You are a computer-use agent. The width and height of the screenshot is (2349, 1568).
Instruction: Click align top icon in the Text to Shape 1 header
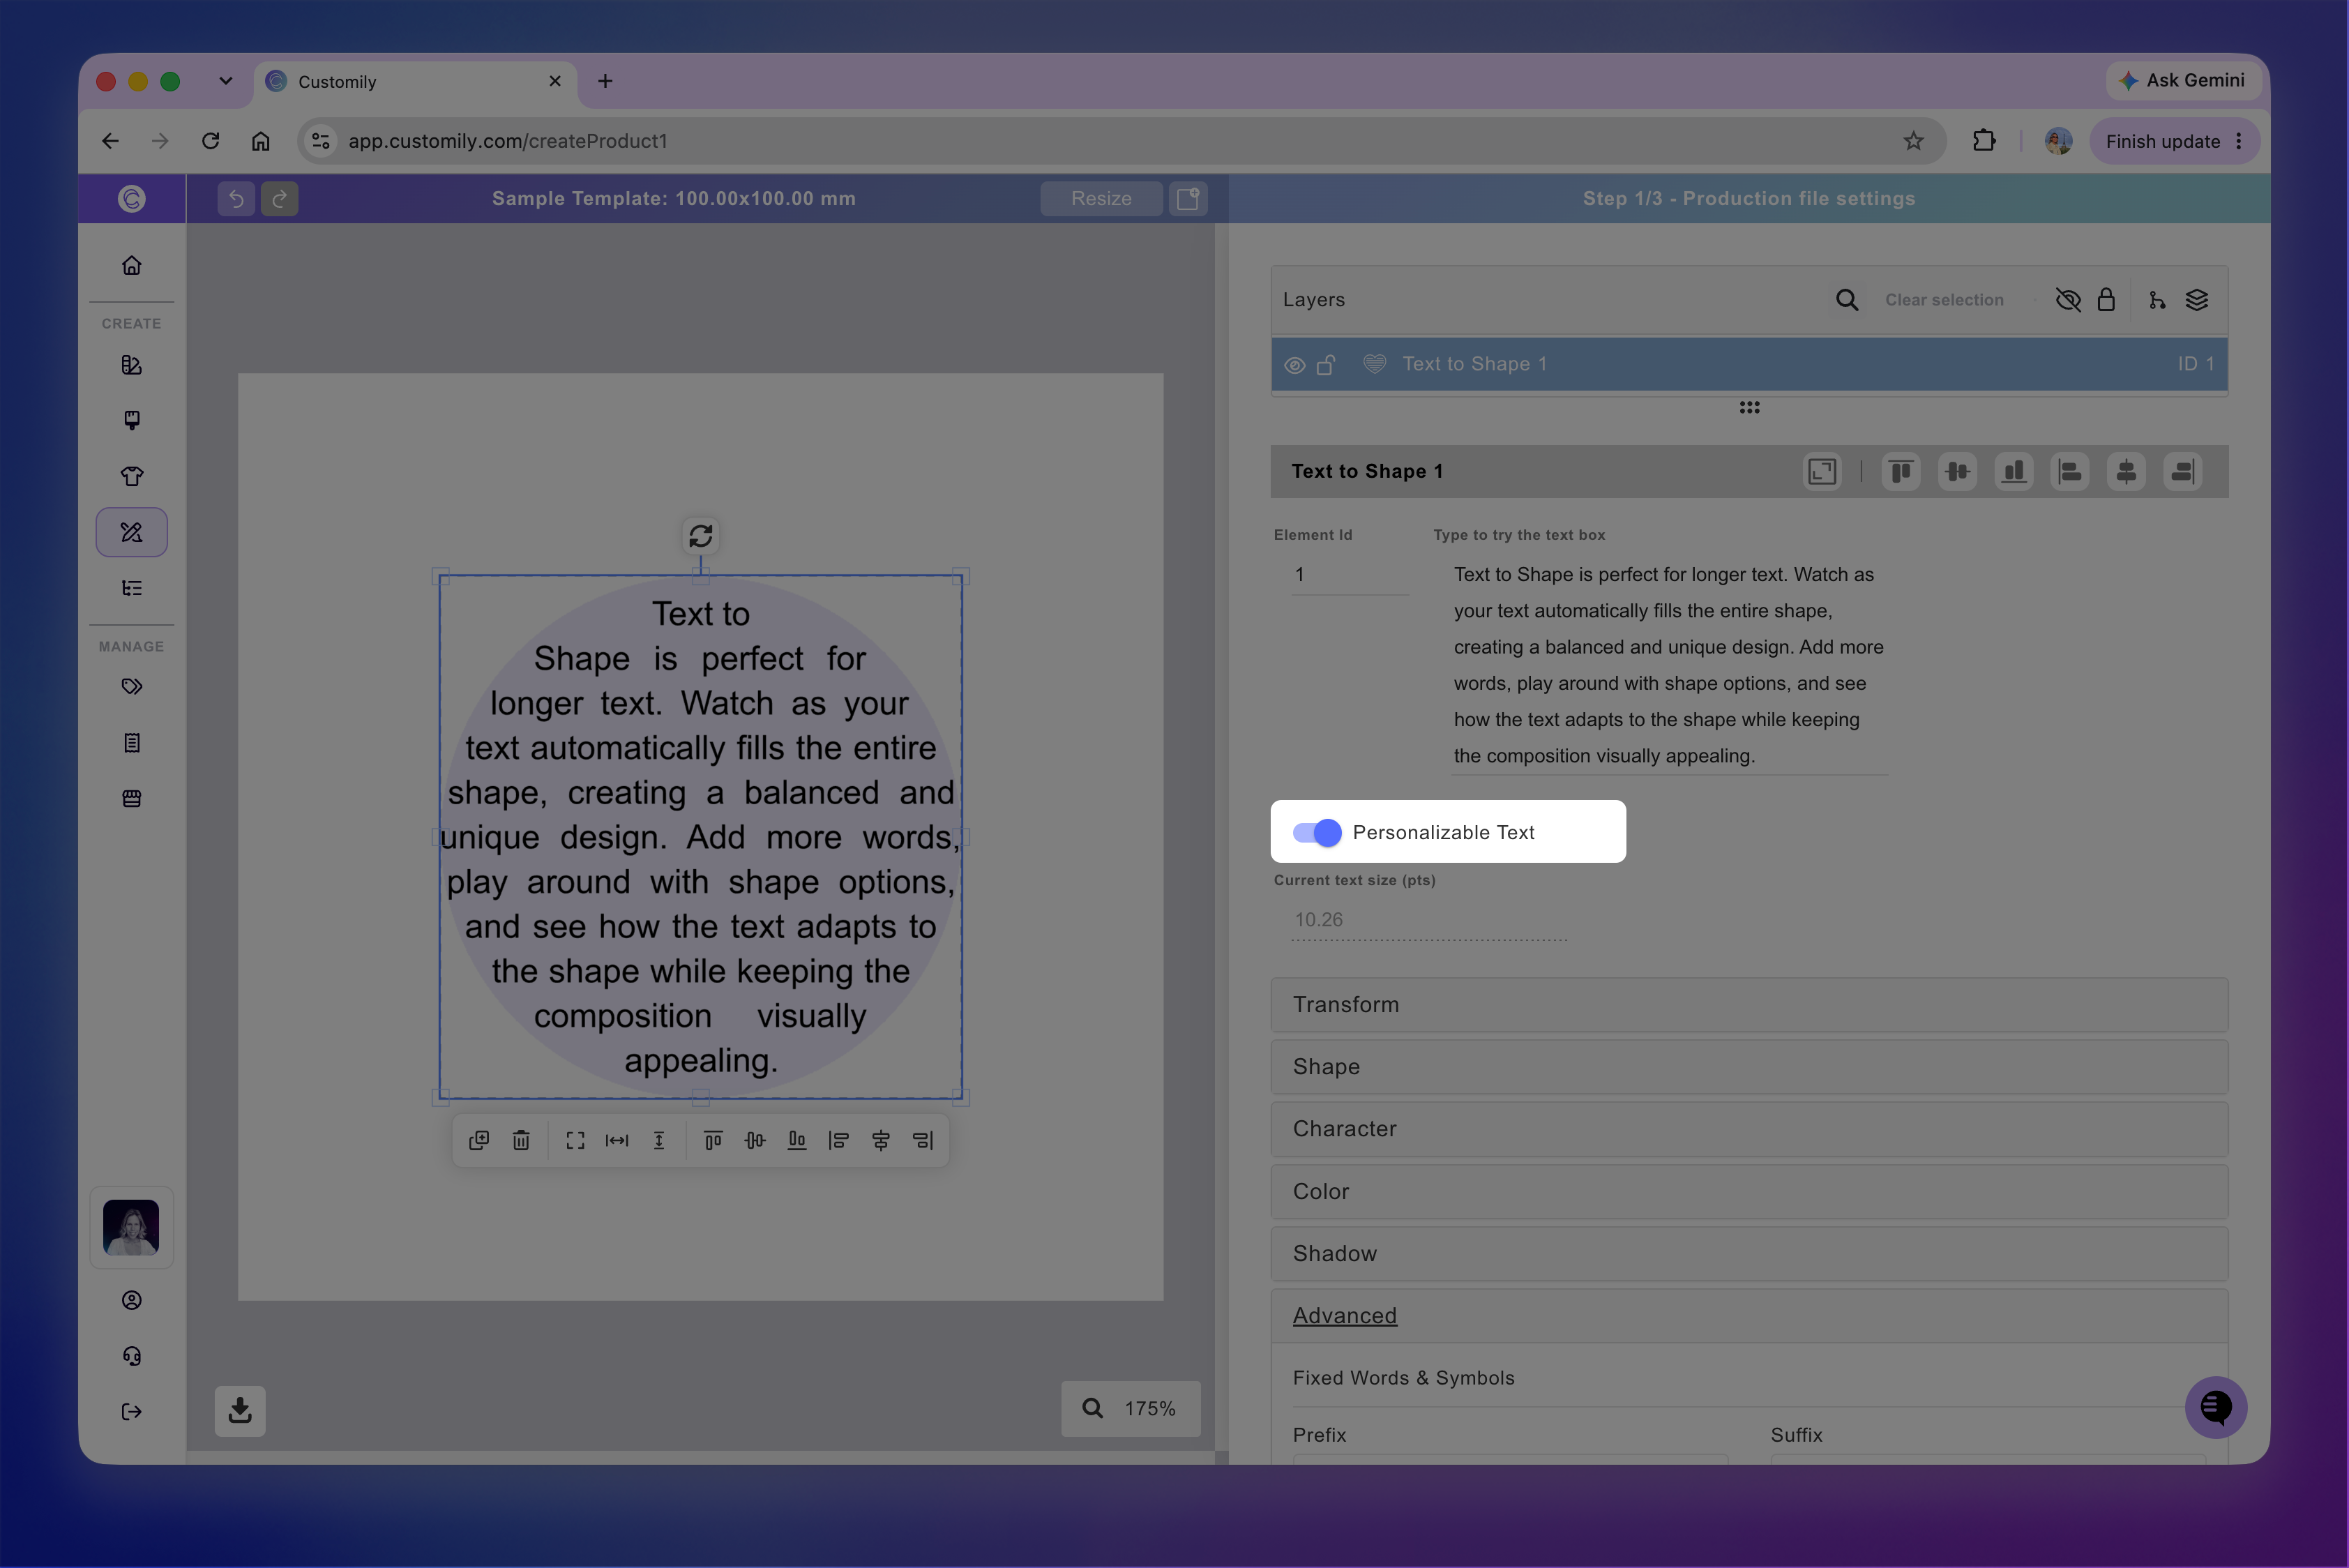click(x=1901, y=472)
